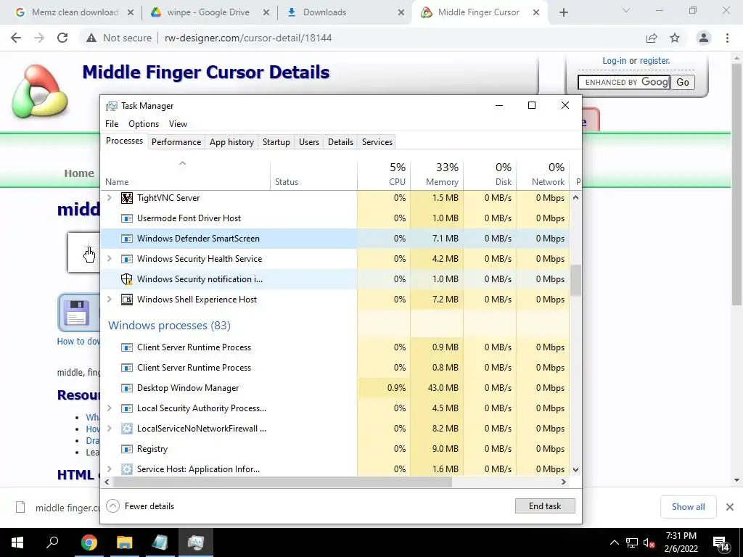Click the muted volume tray icon
Viewport: 743px width, 557px height.
point(649,542)
